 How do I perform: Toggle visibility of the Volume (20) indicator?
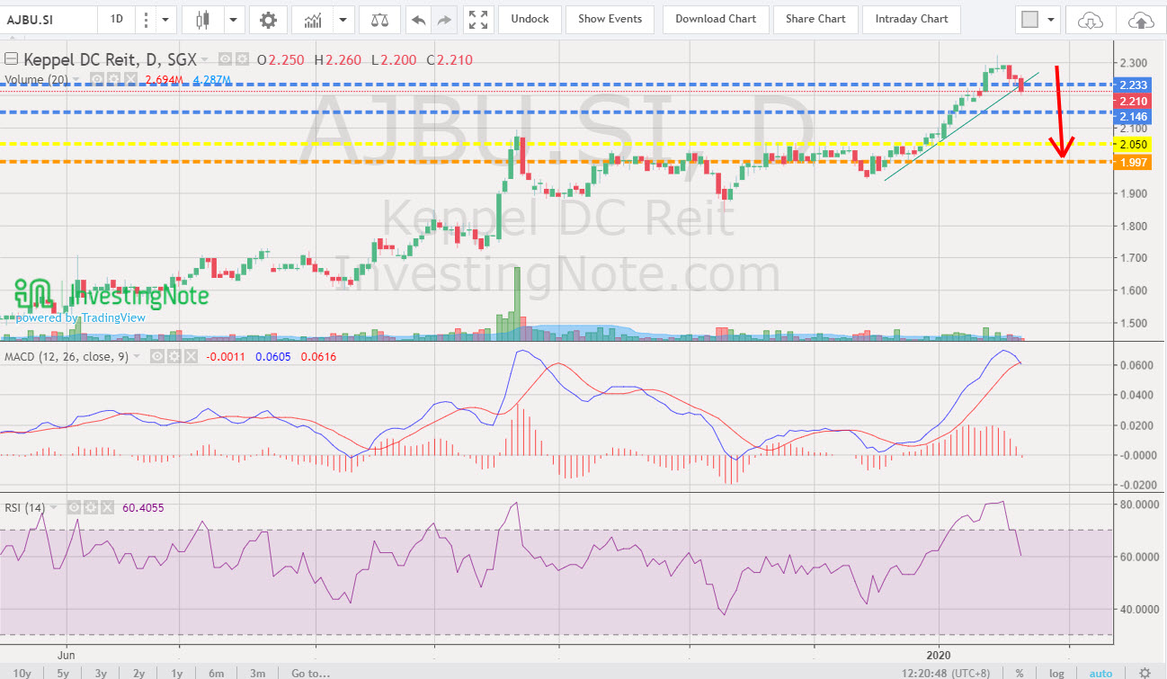click(97, 79)
